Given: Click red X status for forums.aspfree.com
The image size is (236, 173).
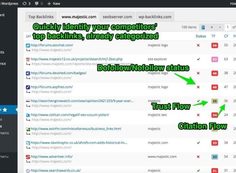Looking at the screenshot, I should tap(198, 87).
